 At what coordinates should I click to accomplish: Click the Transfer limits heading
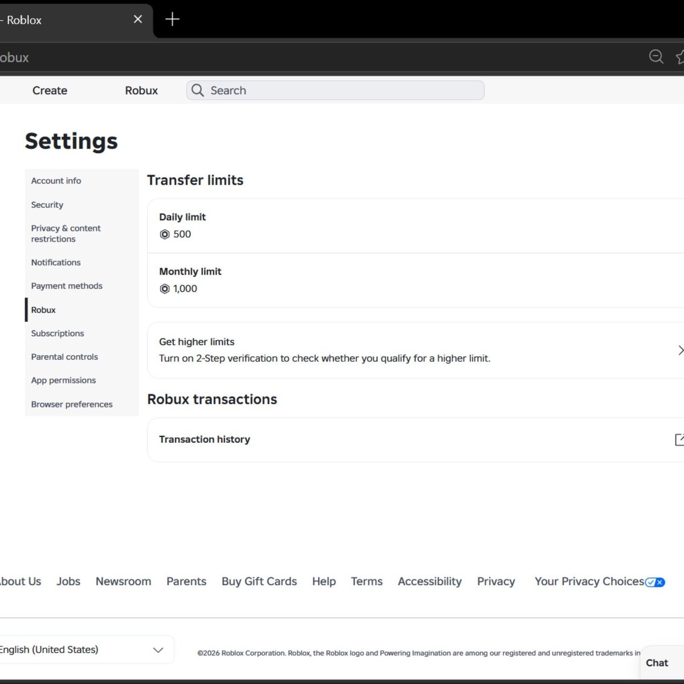tap(195, 180)
